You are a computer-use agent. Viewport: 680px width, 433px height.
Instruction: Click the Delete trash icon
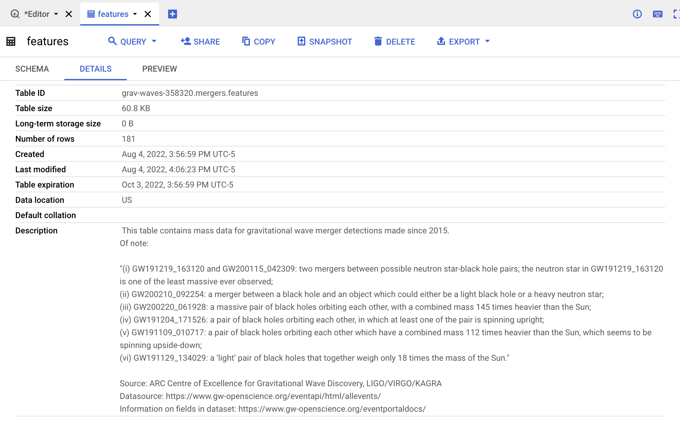378,41
